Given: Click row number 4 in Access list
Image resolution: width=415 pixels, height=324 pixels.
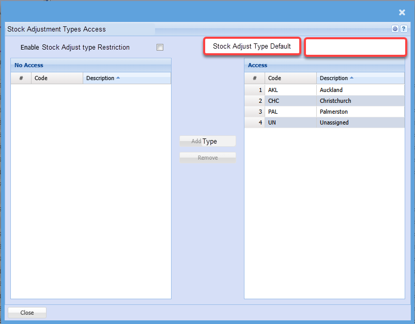Looking at the screenshot, I should [255, 122].
